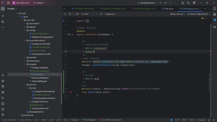The width and height of the screenshot is (217, 122).
Task: Open the main hamburger menu
Action: [8, 3]
